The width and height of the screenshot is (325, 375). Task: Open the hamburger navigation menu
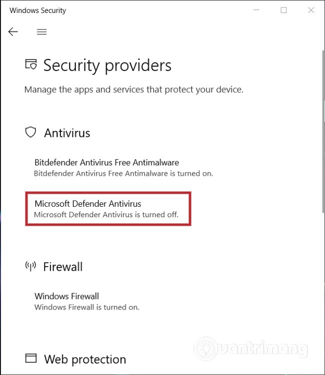click(x=42, y=32)
